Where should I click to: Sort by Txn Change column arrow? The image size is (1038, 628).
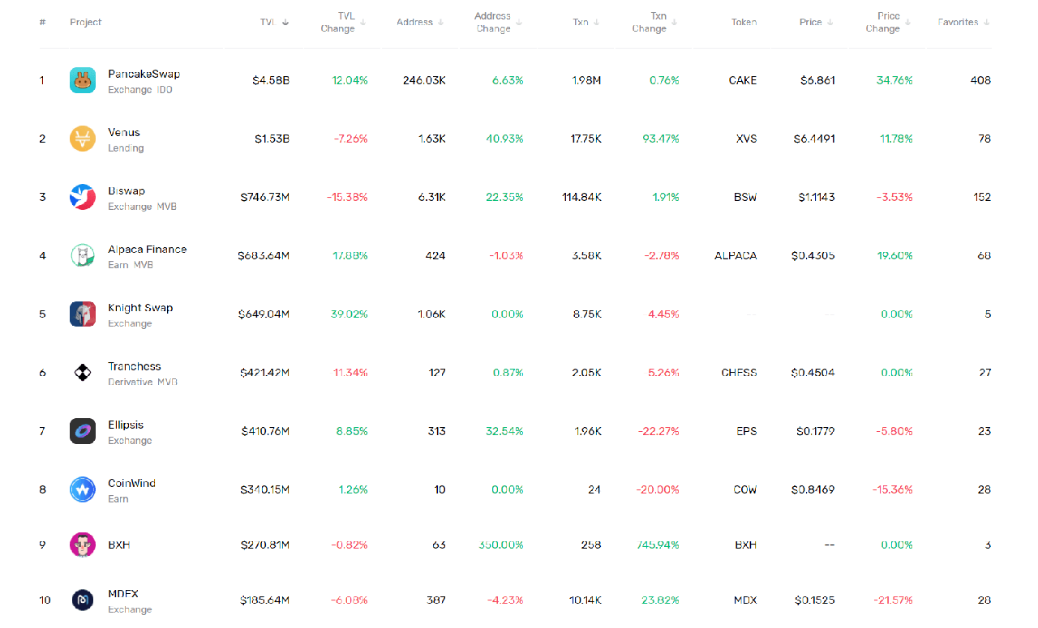[674, 22]
